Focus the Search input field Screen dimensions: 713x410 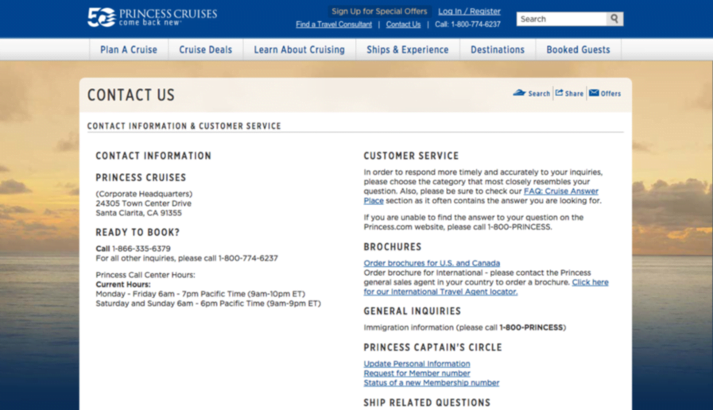pyautogui.click(x=562, y=19)
